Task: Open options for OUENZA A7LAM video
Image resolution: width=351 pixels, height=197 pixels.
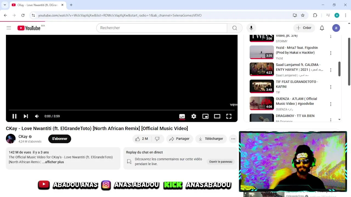Action: click(331, 104)
